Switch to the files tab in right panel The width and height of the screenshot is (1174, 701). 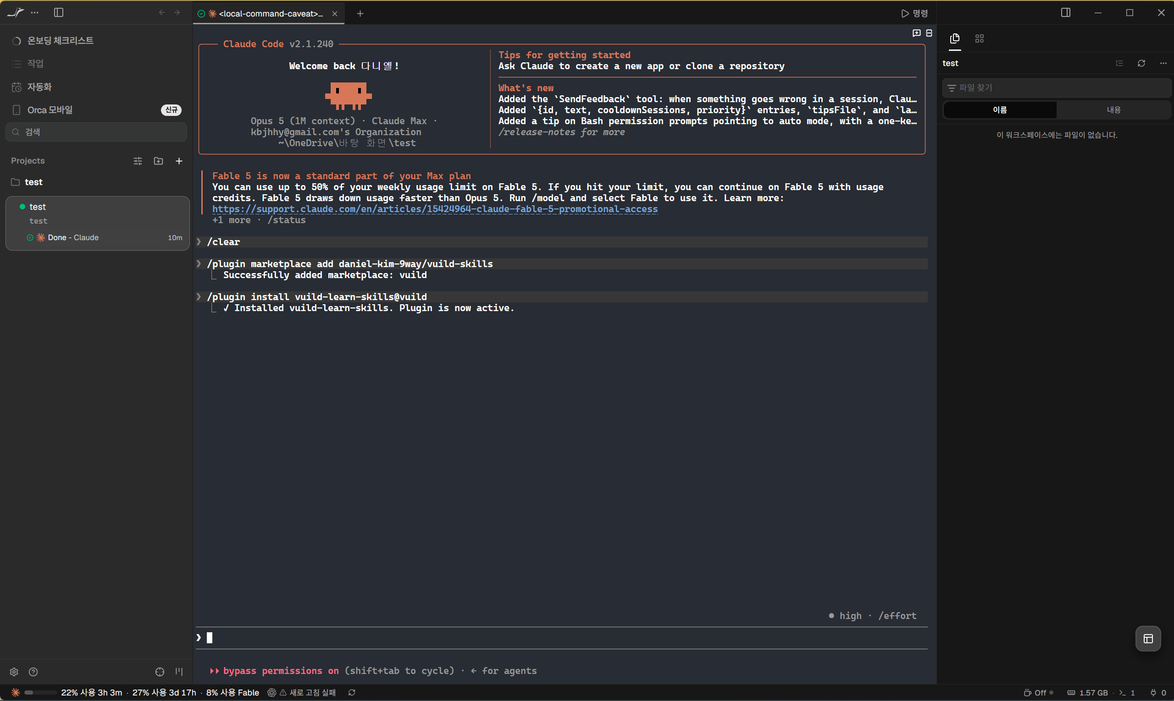(955, 39)
